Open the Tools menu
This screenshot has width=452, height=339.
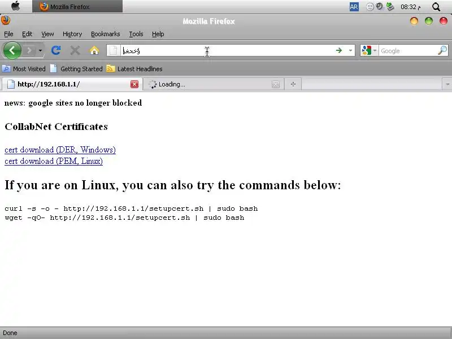(136, 34)
